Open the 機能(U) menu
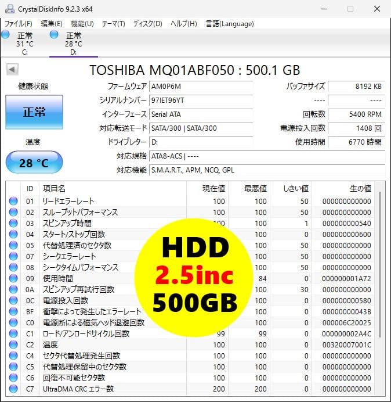This screenshot has width=391, height=402. click(82, 24)
